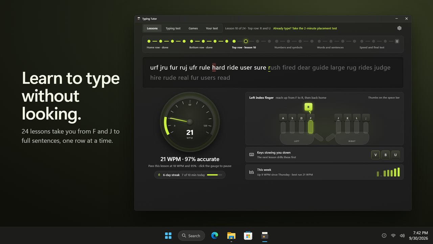The image size is (433, 244).
Task: Open Microsoft Edge from the taskbar
Action: (x=214, y=236)
